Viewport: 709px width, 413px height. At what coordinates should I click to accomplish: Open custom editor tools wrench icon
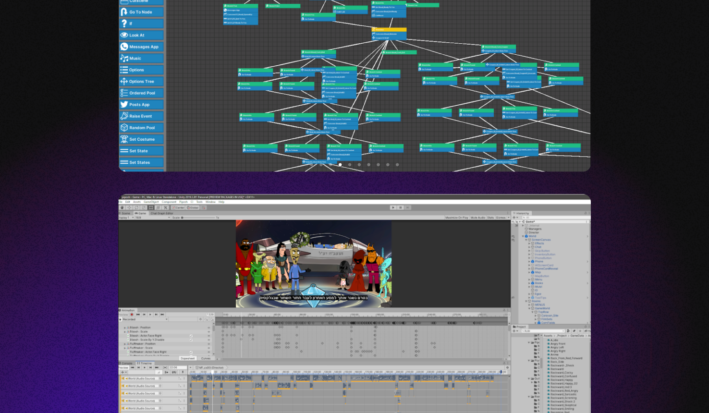point(165,207)
